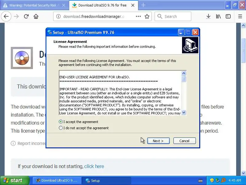Click the magnifier tray icon

(223, 180)
